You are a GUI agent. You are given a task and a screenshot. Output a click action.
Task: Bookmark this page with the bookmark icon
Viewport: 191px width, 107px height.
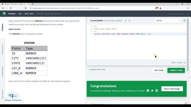click(25, 8)
